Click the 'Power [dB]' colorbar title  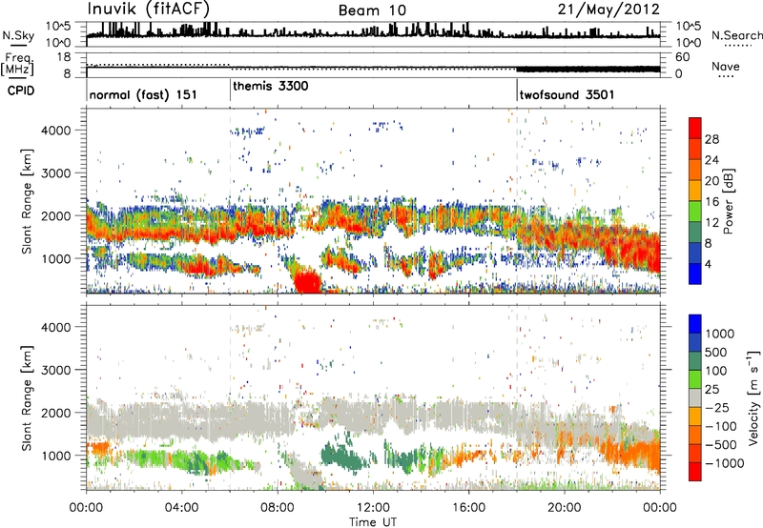click(x=728, y=201)
